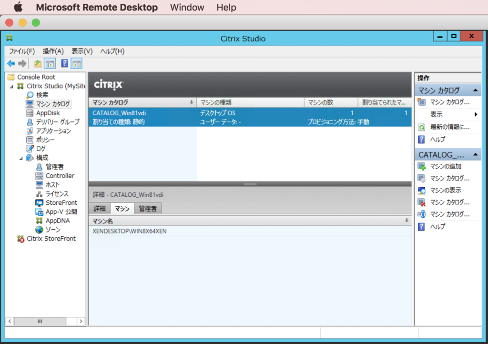Click the Up one level folder icon
This screenshot has height=344, width=488.
(38, 64)
